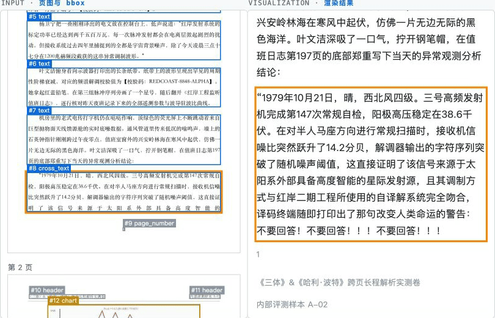The height and width of the screenshot is (318, 495).
Task: Click the "#8 cross_text" orange label
Action: 49,168
